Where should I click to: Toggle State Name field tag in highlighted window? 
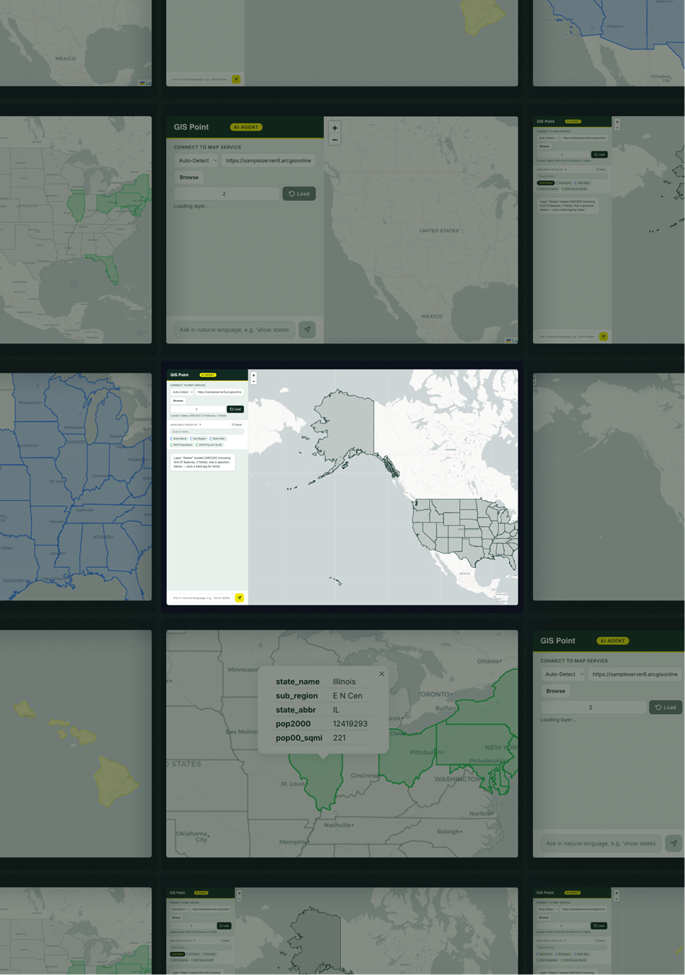179,438
